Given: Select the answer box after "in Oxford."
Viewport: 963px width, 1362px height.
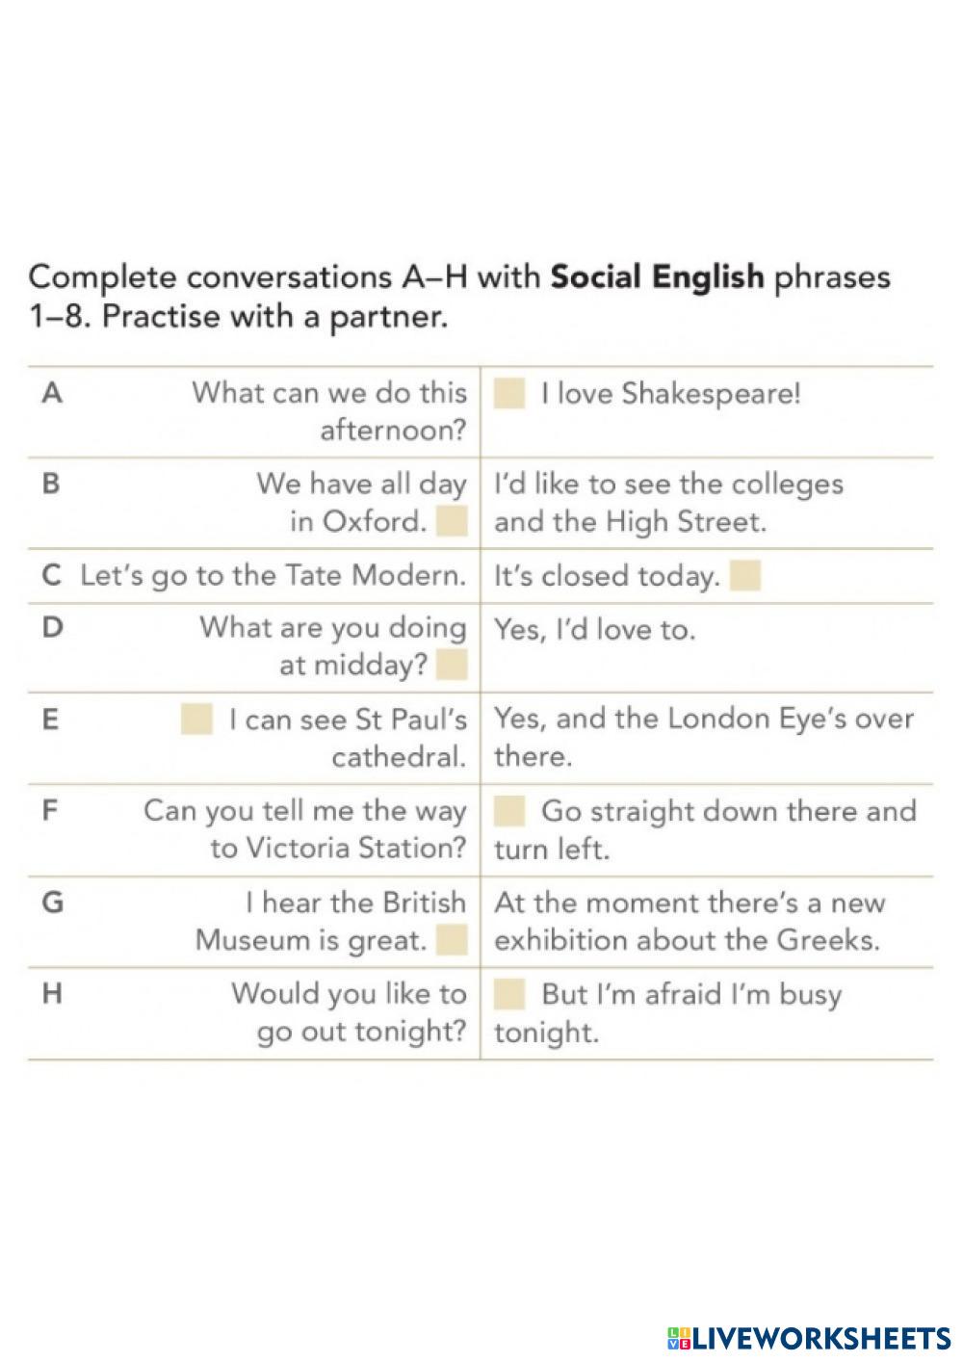Looking at the screenshot, I should click(452, 521).
